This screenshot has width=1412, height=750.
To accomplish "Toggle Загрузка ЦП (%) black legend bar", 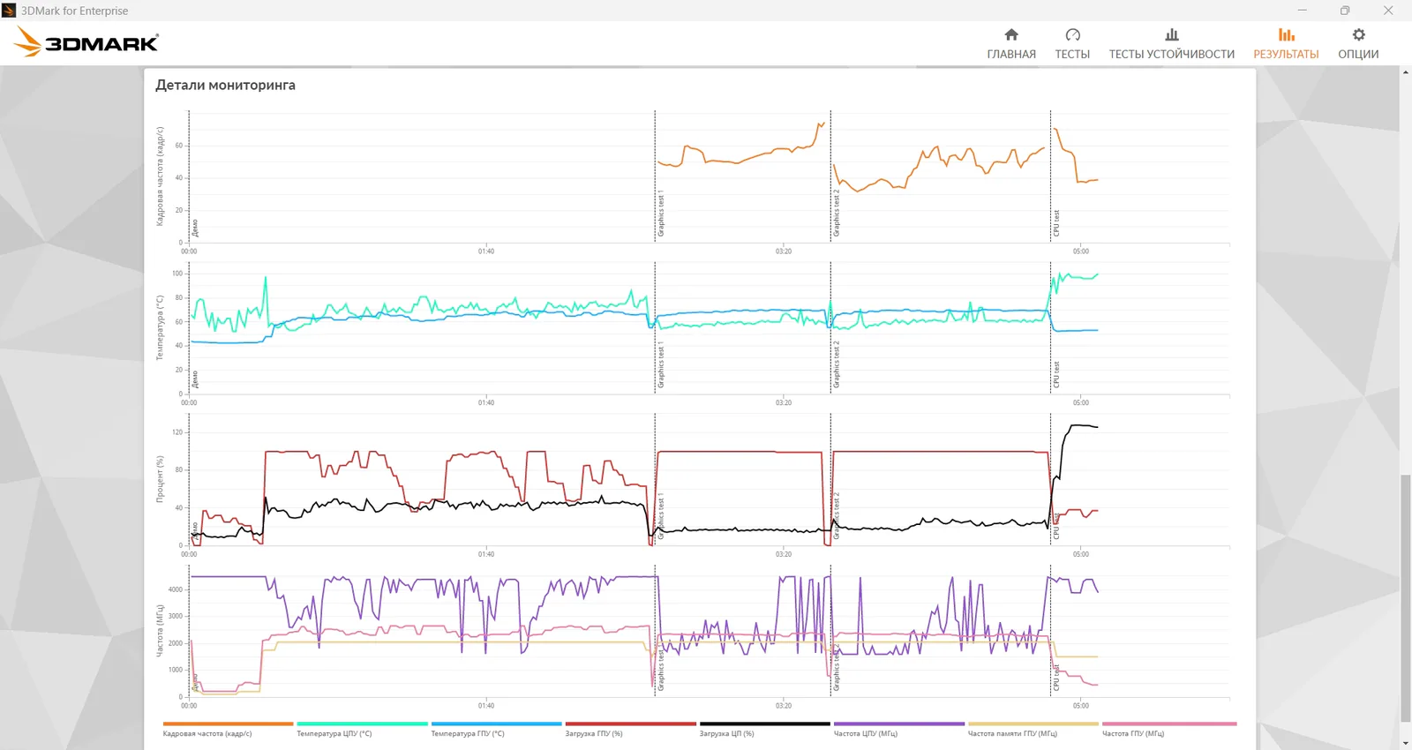I will point(764,724).
